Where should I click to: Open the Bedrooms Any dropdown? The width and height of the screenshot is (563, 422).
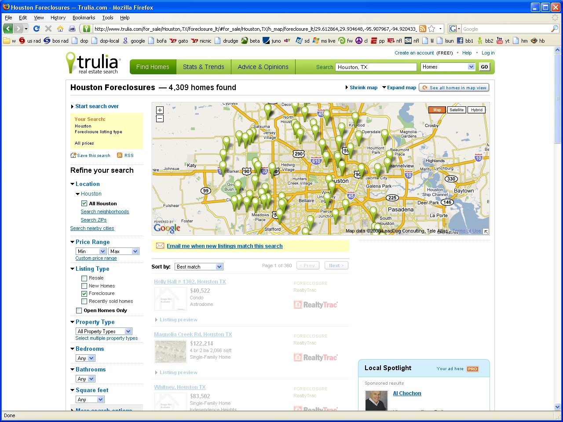(x=85, y=358)
